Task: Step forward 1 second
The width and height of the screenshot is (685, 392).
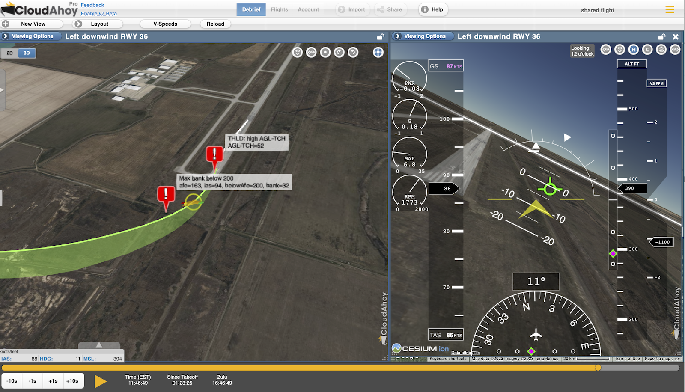Action: [53, 381]
